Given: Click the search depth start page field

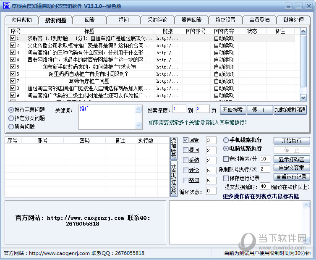Looking at the screenshot, I should [x=179, y=109].
